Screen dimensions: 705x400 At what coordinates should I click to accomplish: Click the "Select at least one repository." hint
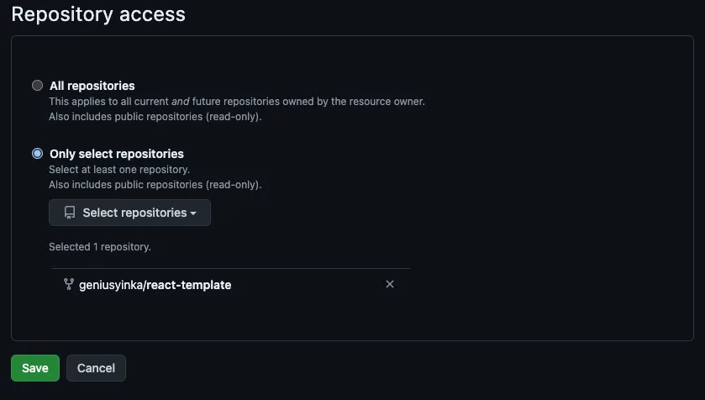(x=119, y=170)
